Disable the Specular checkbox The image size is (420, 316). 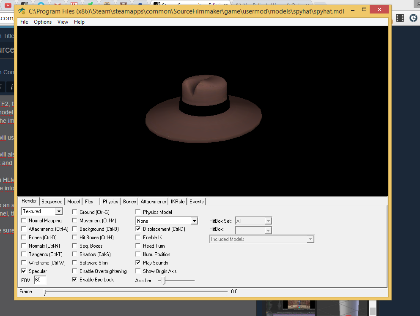coord(24,271)
